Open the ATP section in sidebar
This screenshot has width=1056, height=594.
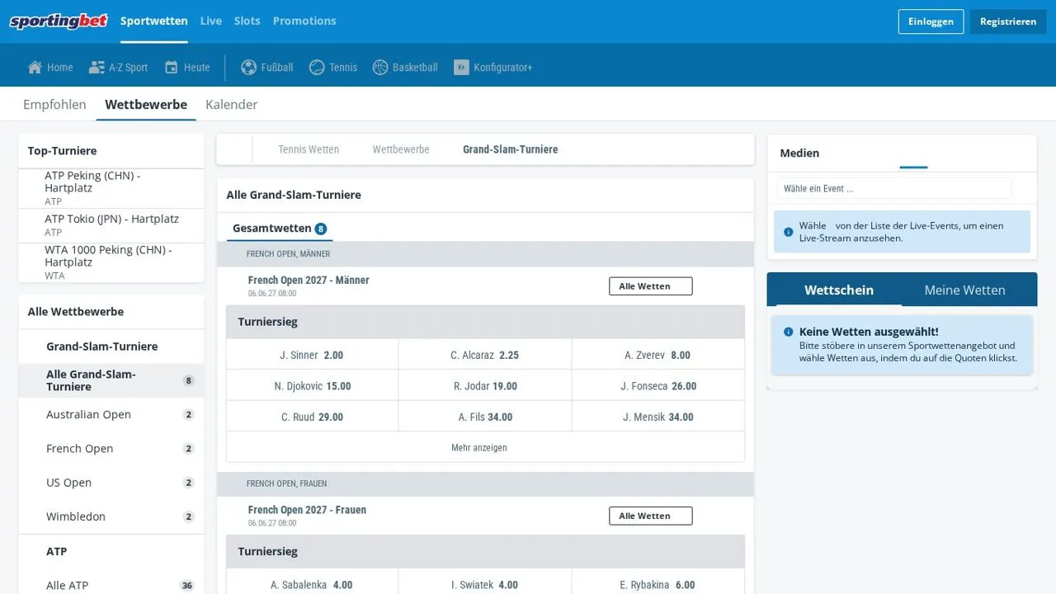tap(111, 551)
